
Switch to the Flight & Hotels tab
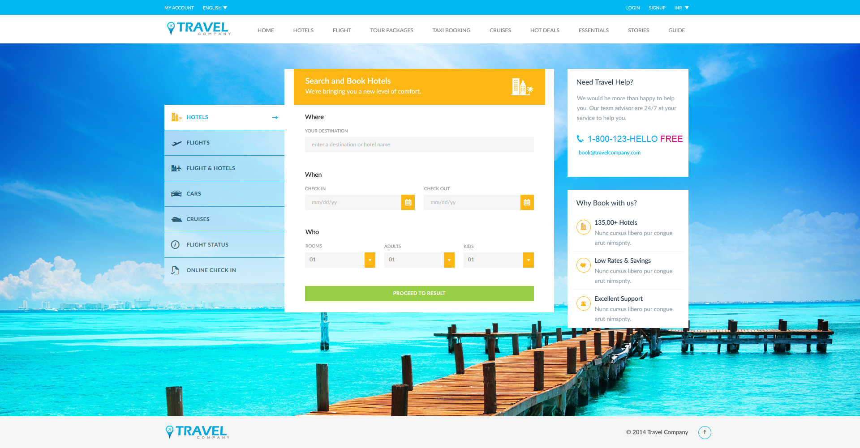(x=211, y=168)
